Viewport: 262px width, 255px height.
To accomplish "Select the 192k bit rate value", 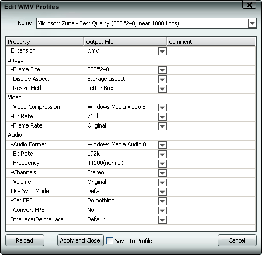I will pyautogui.click(x=93, y=154).
